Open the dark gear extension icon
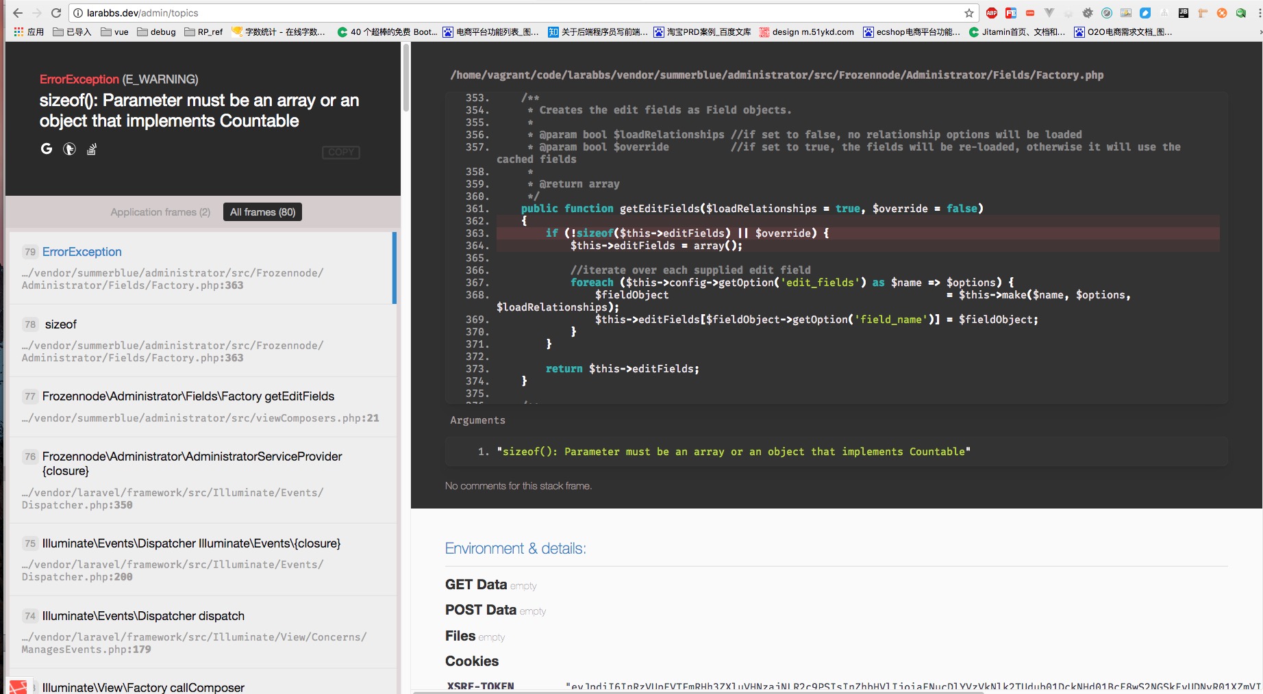Image resolution: width=1263 pixels, height=694 pixels. click(1088, 13)
